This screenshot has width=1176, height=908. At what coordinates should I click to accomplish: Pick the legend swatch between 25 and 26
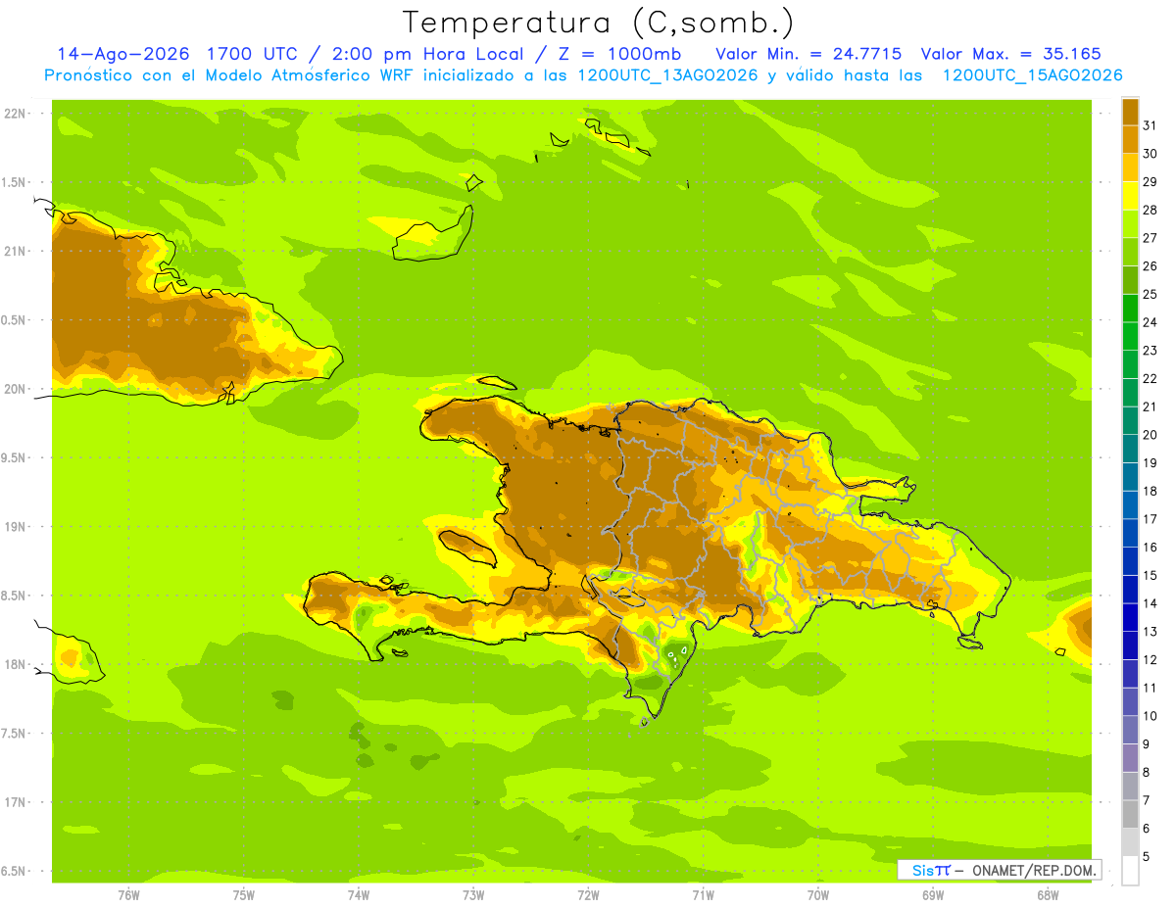click(1130, 280)
